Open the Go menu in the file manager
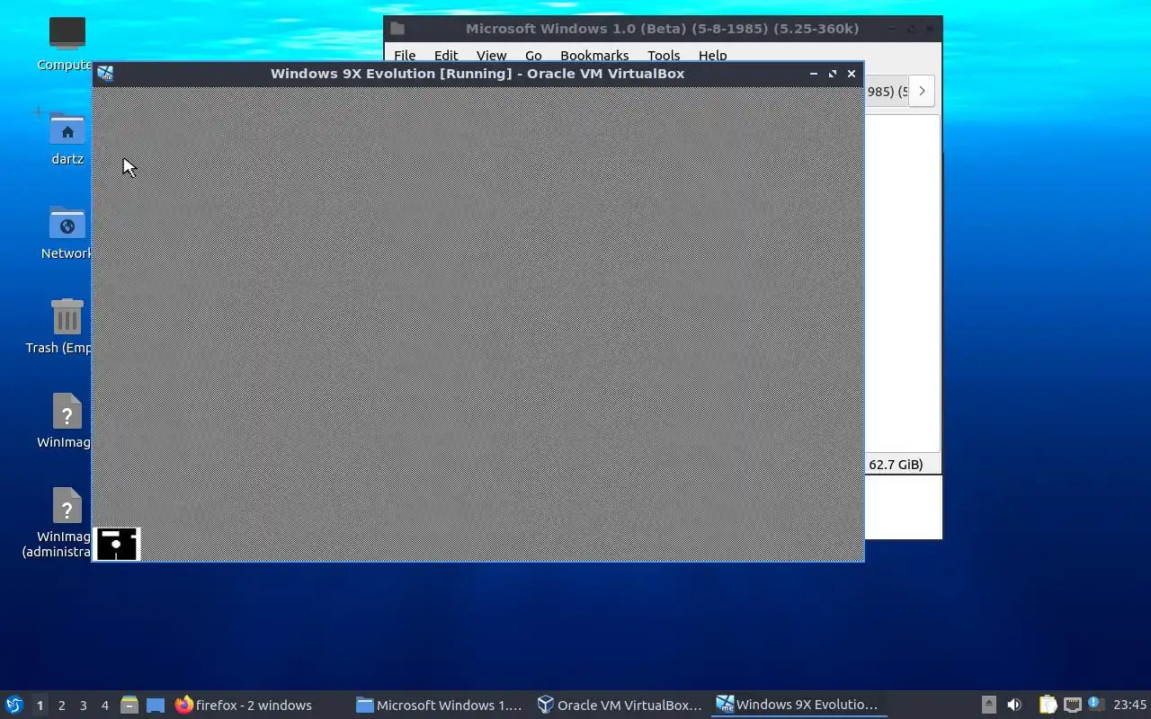 533,55
